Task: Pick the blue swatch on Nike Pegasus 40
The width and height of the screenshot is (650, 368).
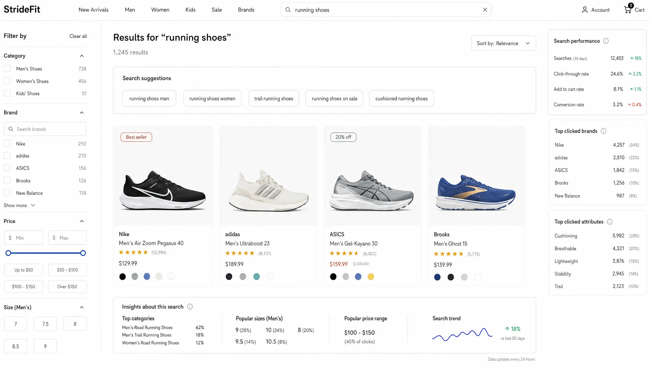Action: [147, 277]
